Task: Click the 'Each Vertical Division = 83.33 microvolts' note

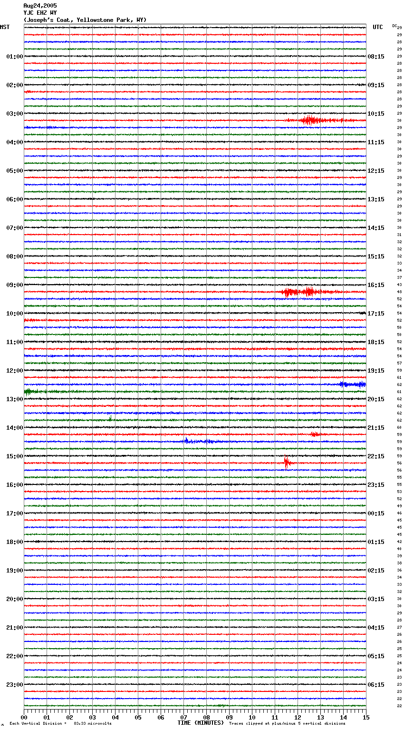Action: point(60,723)
